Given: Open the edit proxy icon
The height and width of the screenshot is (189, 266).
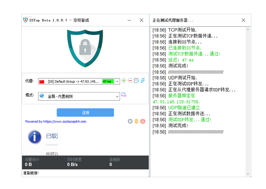Looking at the screenshot, I should (x=136, y=81).
